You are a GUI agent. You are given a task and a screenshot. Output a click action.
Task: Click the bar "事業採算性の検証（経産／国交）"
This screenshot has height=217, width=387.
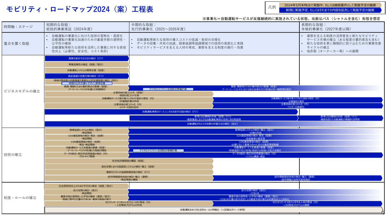[x=87, y=64]
